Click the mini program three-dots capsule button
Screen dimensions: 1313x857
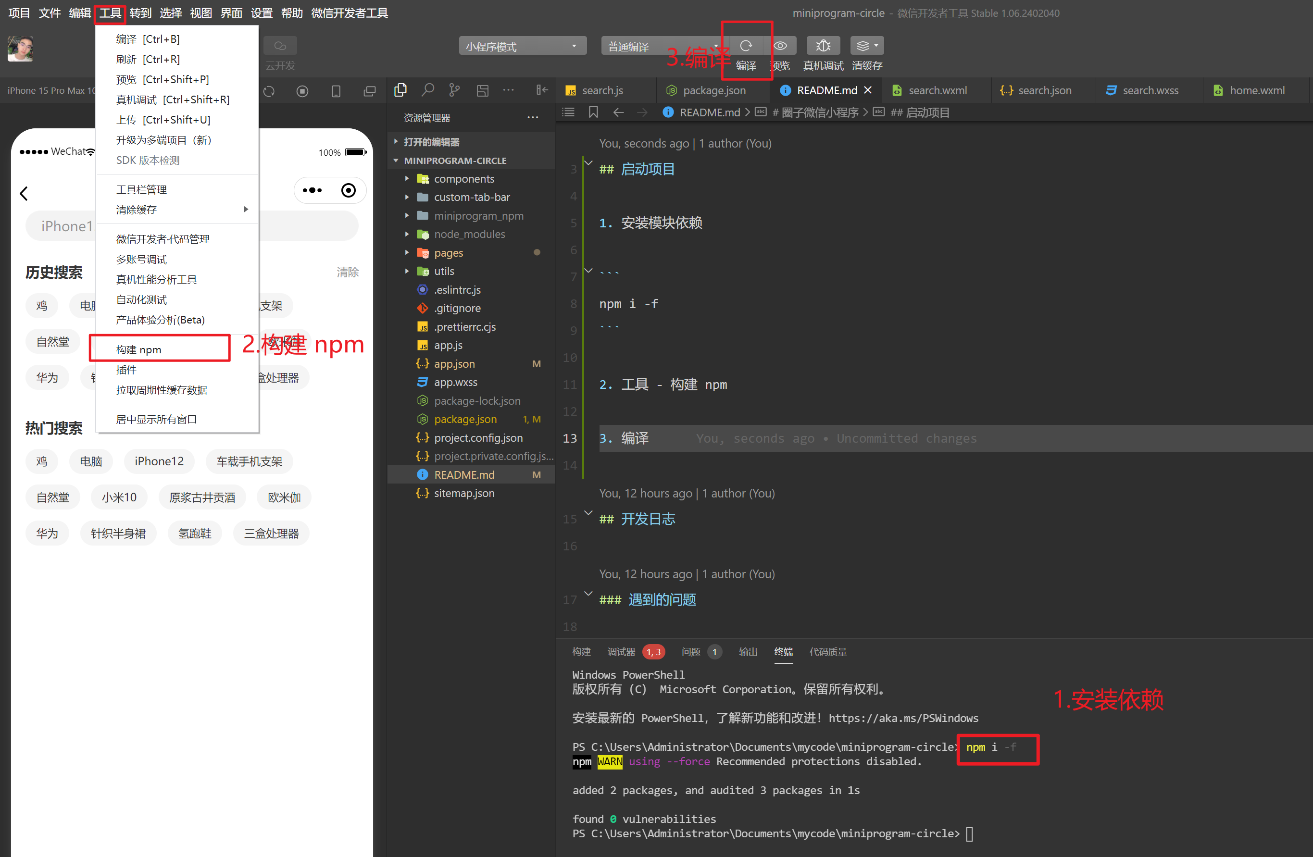[312, 190]
